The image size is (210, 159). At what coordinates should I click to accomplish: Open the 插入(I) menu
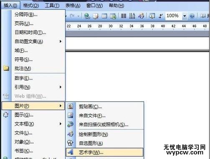pos(10,5)
